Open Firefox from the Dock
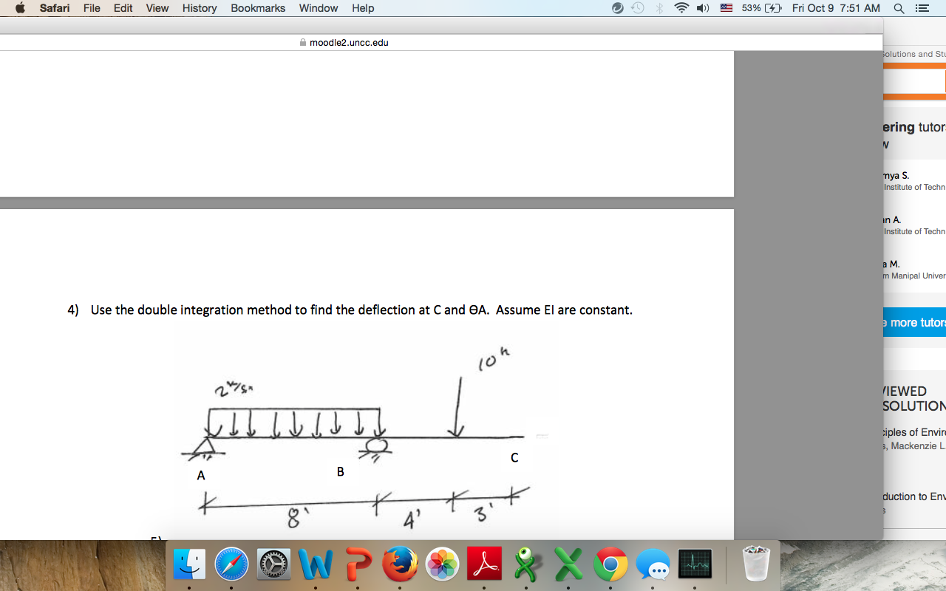946x591 pixels. click(400, 564)
